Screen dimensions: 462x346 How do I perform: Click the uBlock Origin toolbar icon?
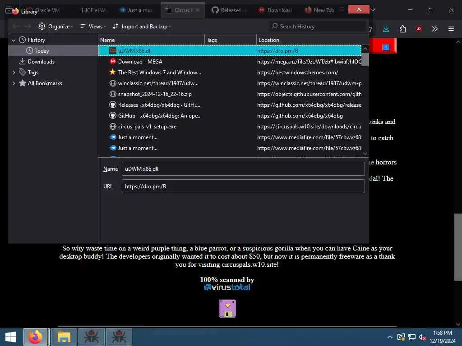(418, 28)
